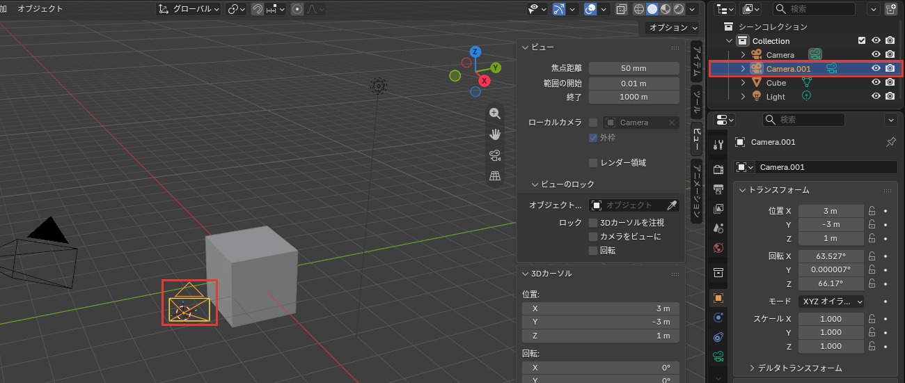Open the pivot point dropdown
Screen dimensions: 905x383
237,9
